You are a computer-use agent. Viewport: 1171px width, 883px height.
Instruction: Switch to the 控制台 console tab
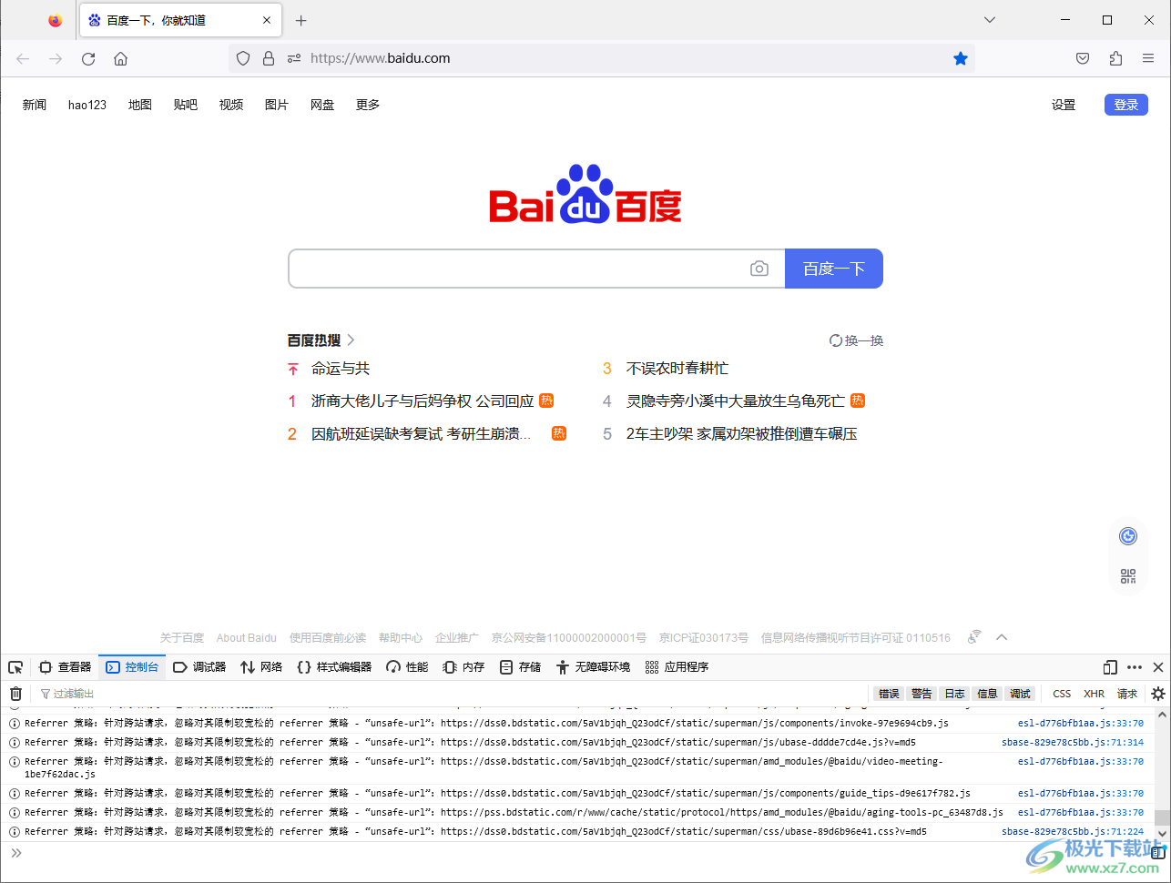pyautogui.click(x=132, y=667)
